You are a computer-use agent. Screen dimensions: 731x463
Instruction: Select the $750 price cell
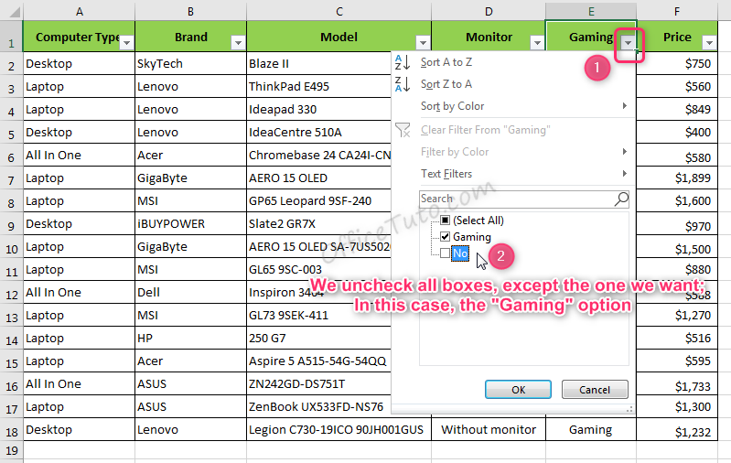pyautogui.click(x=677, y=63)
